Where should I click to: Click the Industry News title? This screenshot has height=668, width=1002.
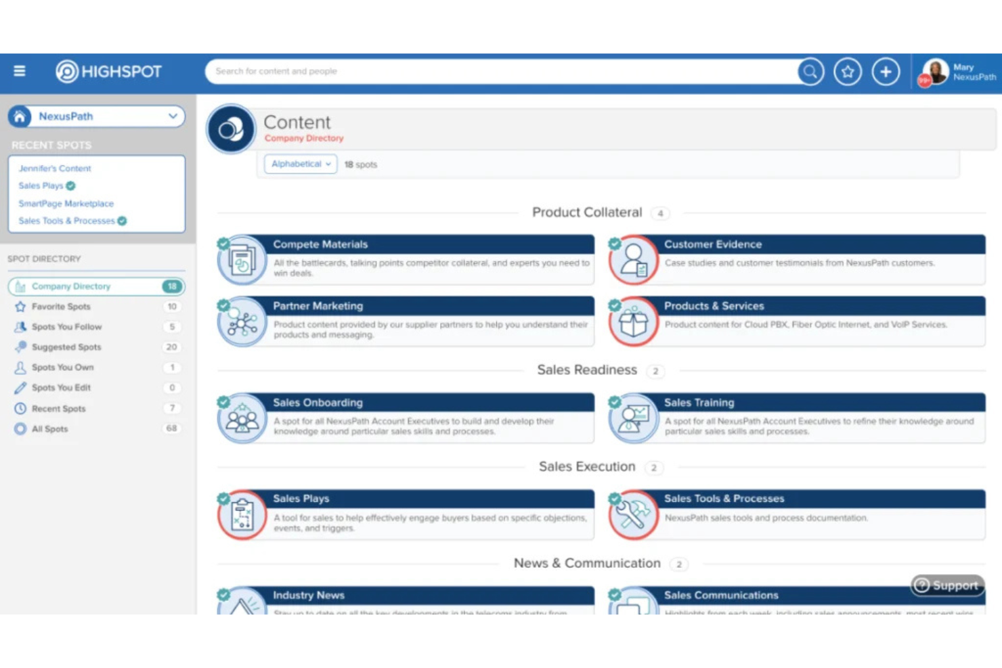tap(309, 596)
